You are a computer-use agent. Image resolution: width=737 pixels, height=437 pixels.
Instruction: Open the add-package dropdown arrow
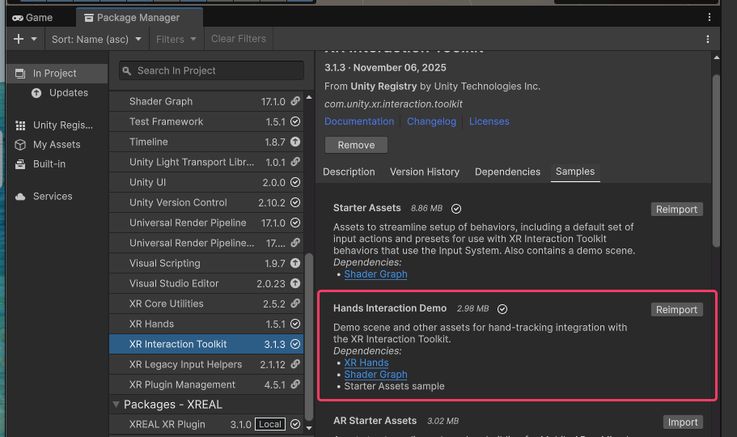34,39
